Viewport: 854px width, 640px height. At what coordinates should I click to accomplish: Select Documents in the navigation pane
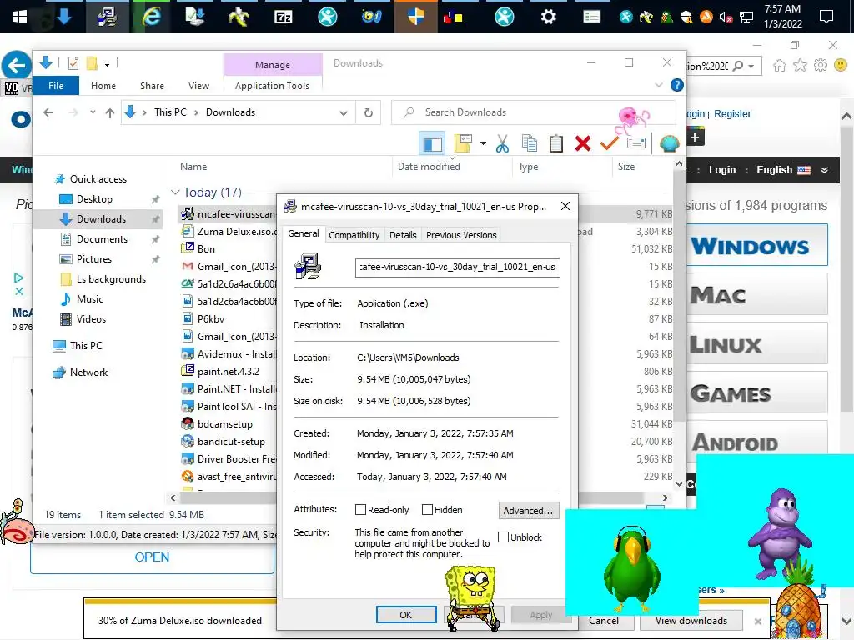coord(102,239)
